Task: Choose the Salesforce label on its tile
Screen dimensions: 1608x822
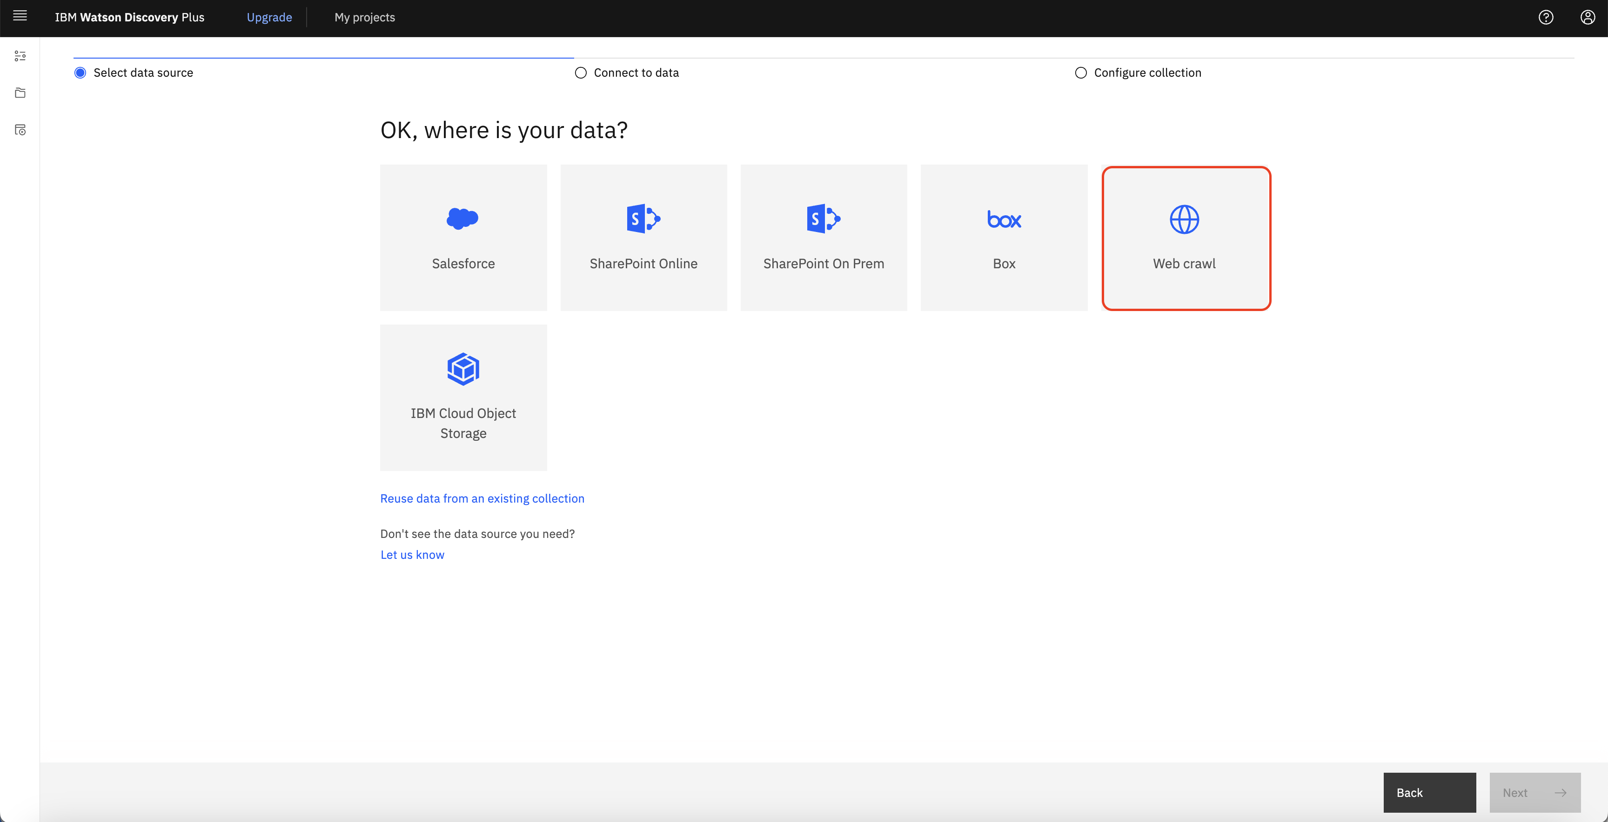Action: [463, 264]
